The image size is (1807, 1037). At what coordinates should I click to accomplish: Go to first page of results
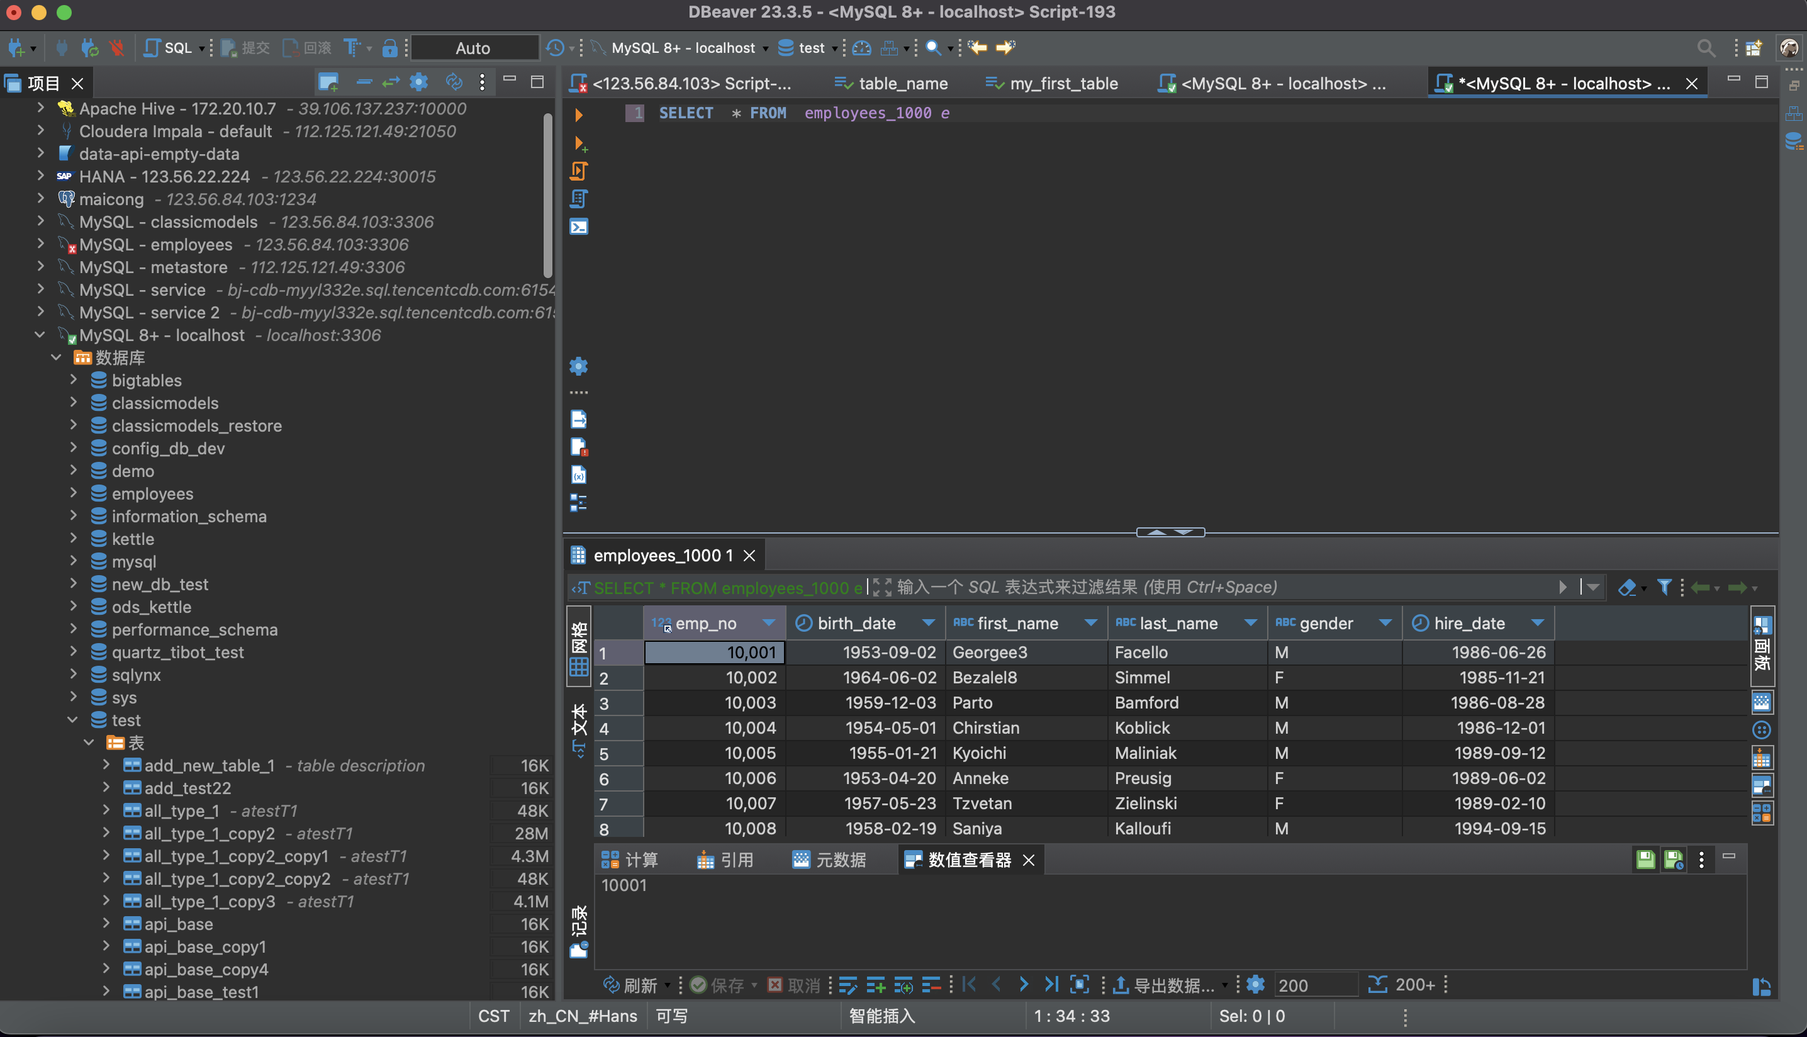click(x=969, y=985)
